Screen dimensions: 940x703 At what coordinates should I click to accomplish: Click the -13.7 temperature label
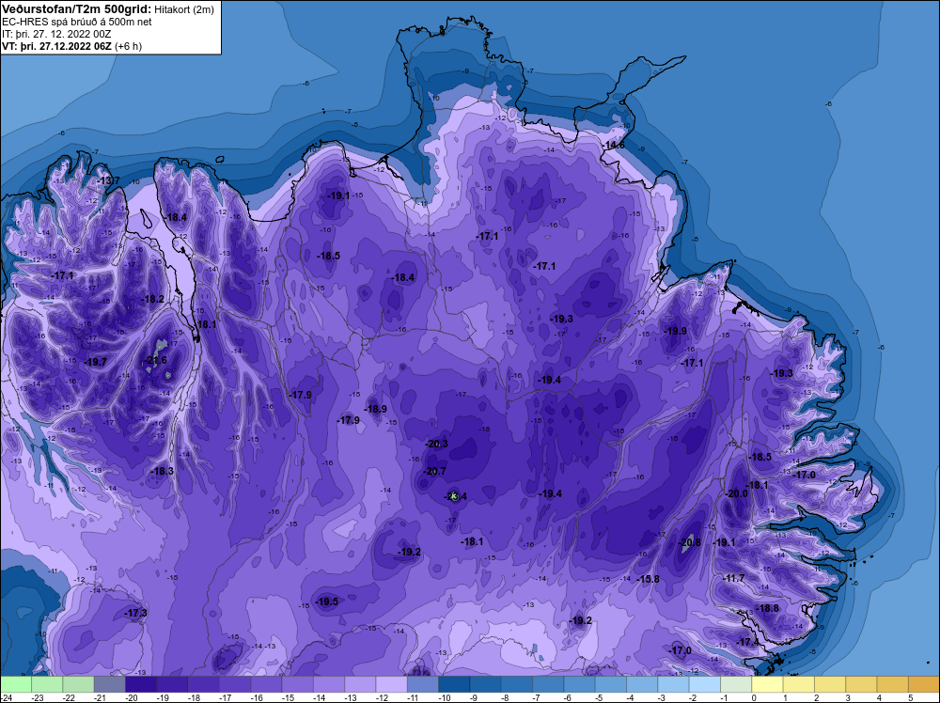point(107,180)
